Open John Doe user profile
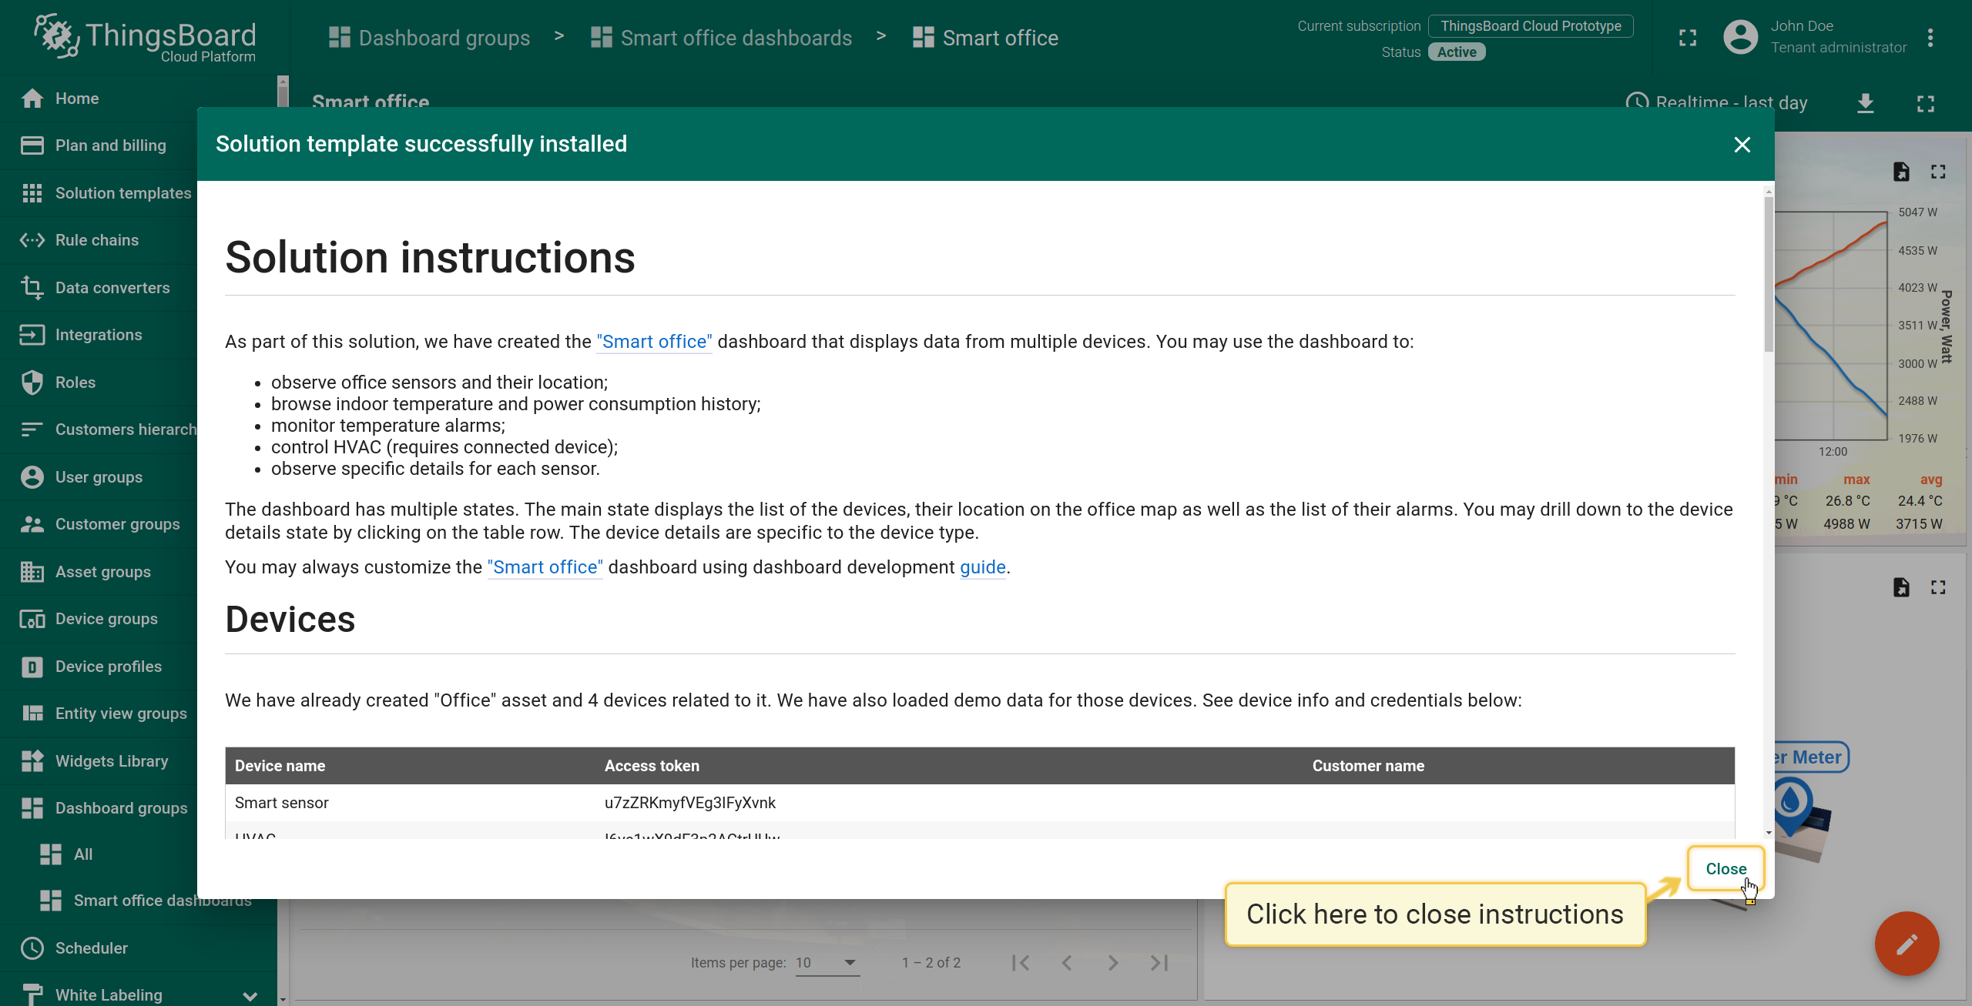 click(x=1816, y=37)
